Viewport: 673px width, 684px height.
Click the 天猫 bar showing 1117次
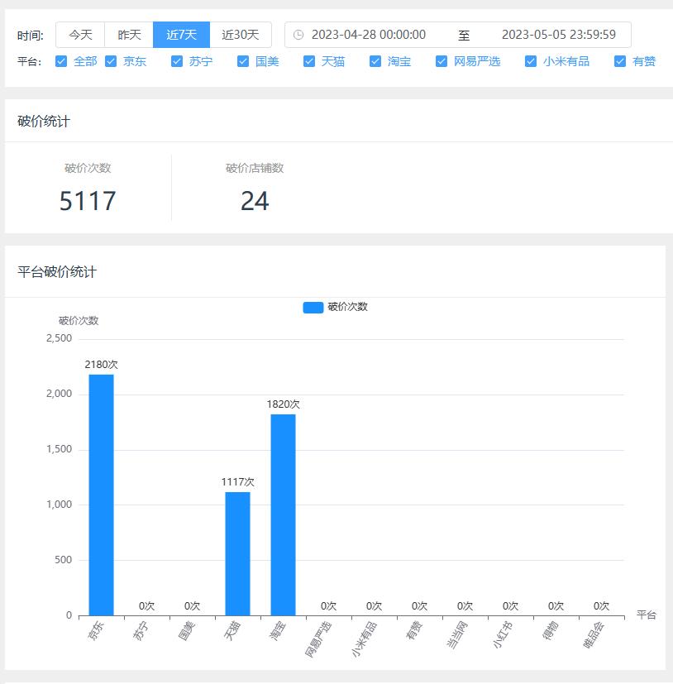(237, 553)
